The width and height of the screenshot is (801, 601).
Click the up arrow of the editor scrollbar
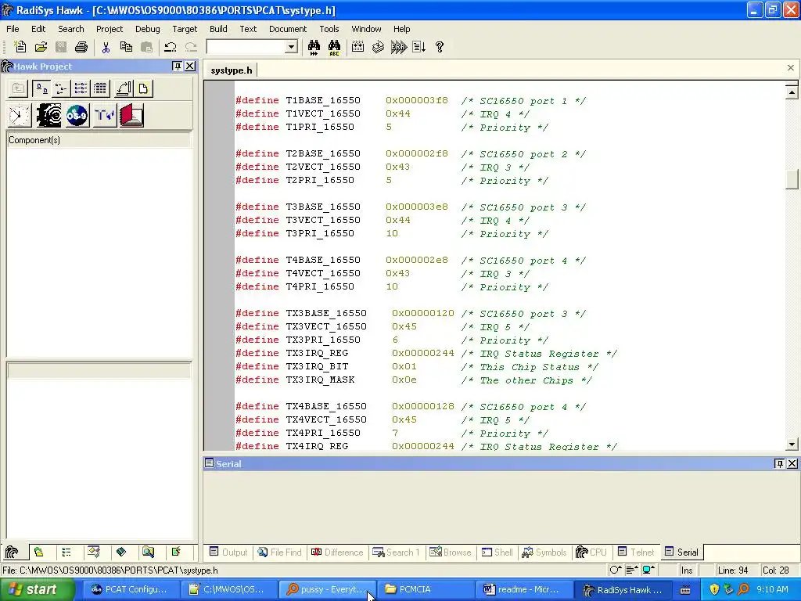coord(792,92)
